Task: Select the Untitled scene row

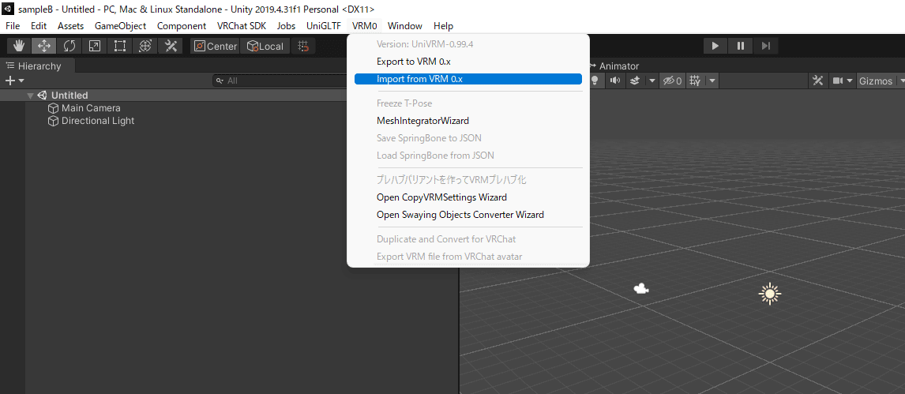Action: coord(231,96)
